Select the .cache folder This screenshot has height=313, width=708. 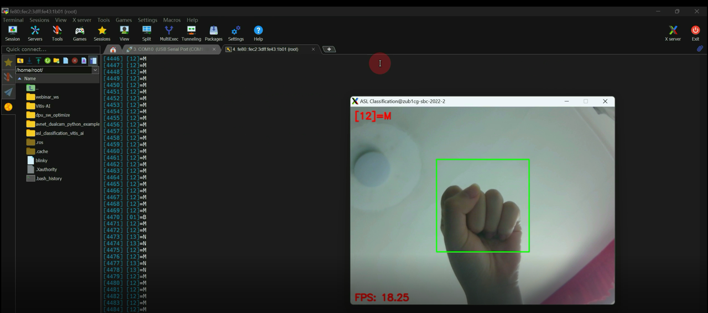click(x=37, y=151)
